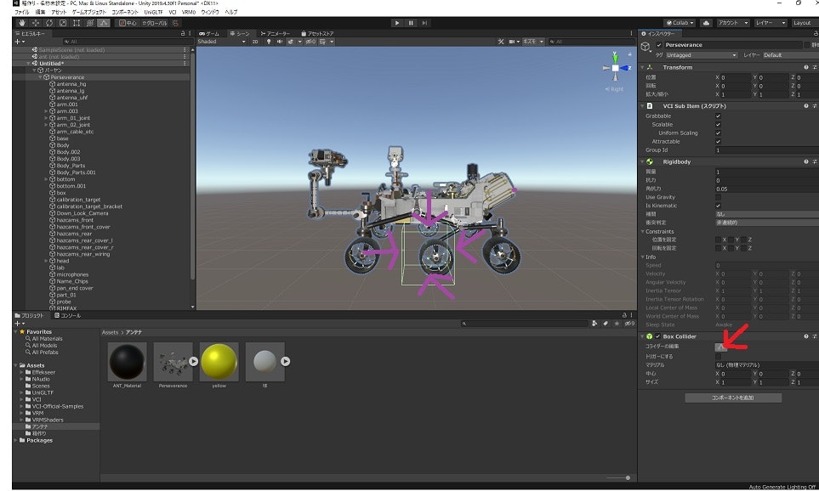Click the scene orientation gizmo

pyautogui.click(x=615, y=68)
